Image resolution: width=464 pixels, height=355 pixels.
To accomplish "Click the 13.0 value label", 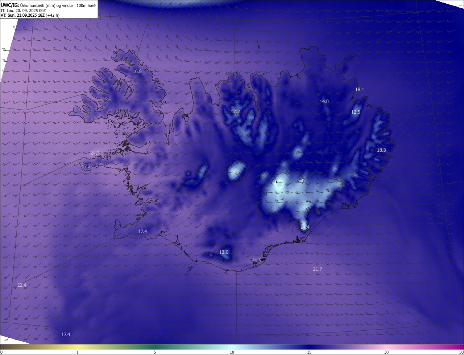I will 224,252.
